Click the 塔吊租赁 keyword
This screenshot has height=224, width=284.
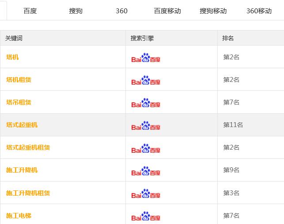coord(19,102)
